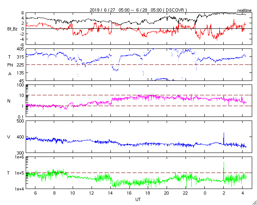The image size is (257, 205).
Task: Click the plot title date range with DSCOVR
Action: (138, 10)
